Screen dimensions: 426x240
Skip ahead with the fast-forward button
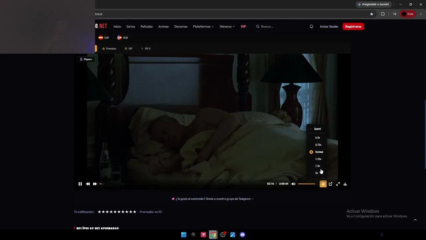95,184
